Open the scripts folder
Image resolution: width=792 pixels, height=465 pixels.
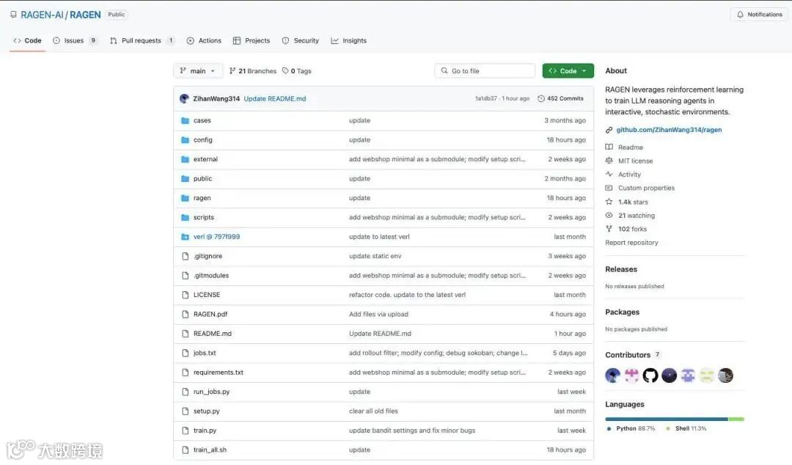click(204, 217)
